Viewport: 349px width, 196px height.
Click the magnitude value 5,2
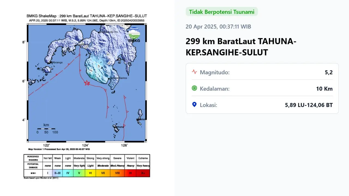(x=329, y=72)
